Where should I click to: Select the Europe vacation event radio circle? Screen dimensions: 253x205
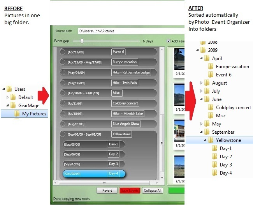pyautogui.click(x=62, y=62)
